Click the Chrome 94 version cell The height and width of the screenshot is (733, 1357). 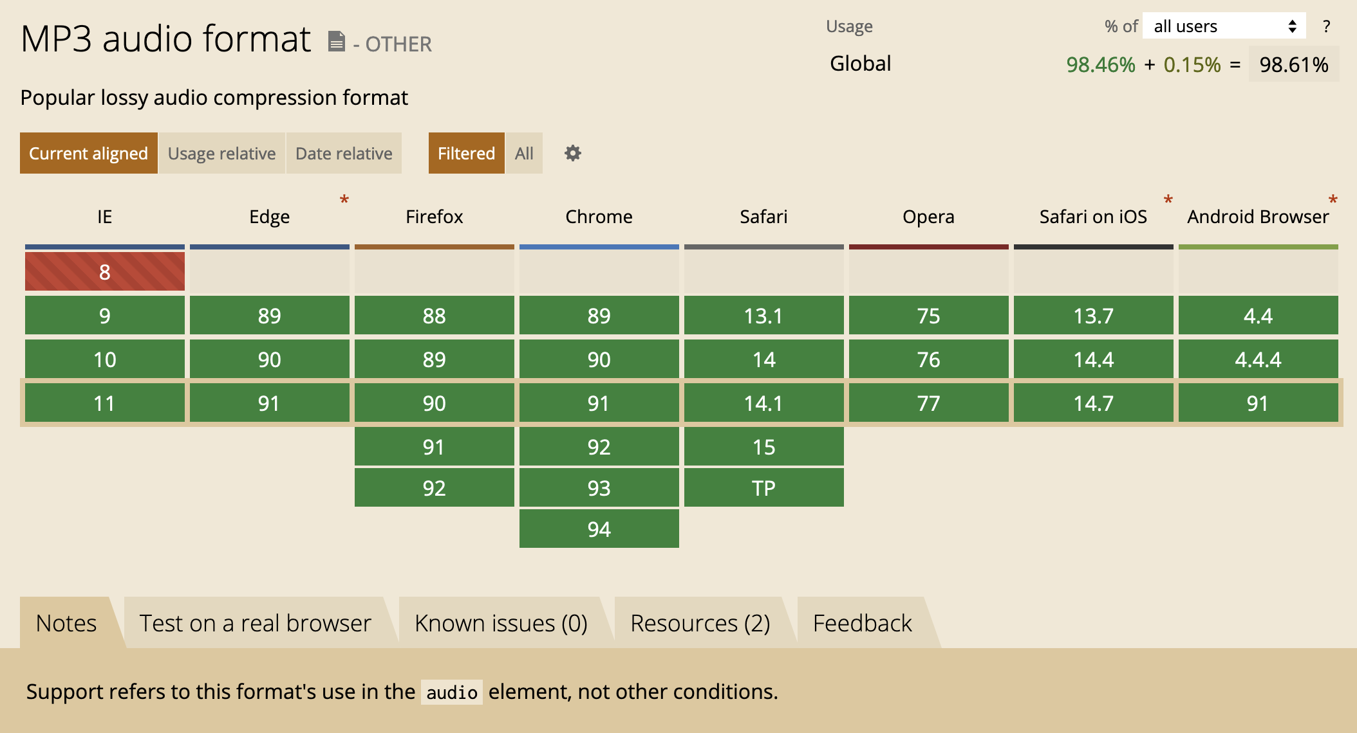[599, 529]
